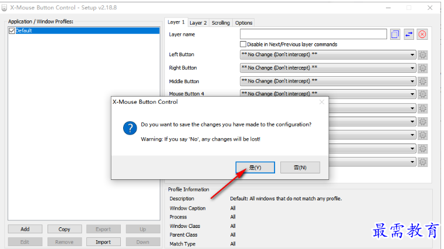Click the 'Parent Class' label
This screenshot has width=444, height=249.
coord(184,235)
